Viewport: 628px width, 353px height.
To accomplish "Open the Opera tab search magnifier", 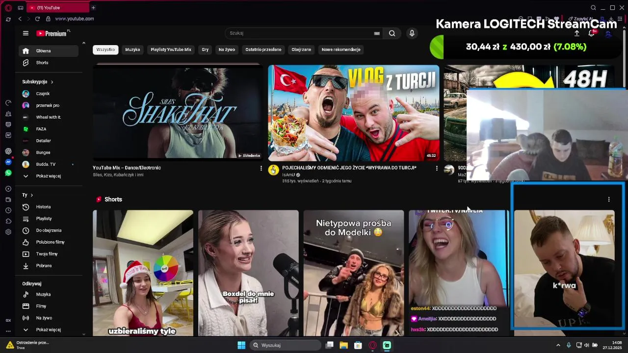I will [x=593, y=8].
